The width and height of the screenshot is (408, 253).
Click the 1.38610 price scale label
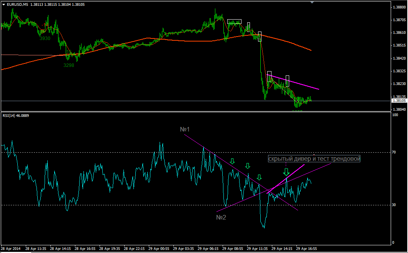point(400,33)
